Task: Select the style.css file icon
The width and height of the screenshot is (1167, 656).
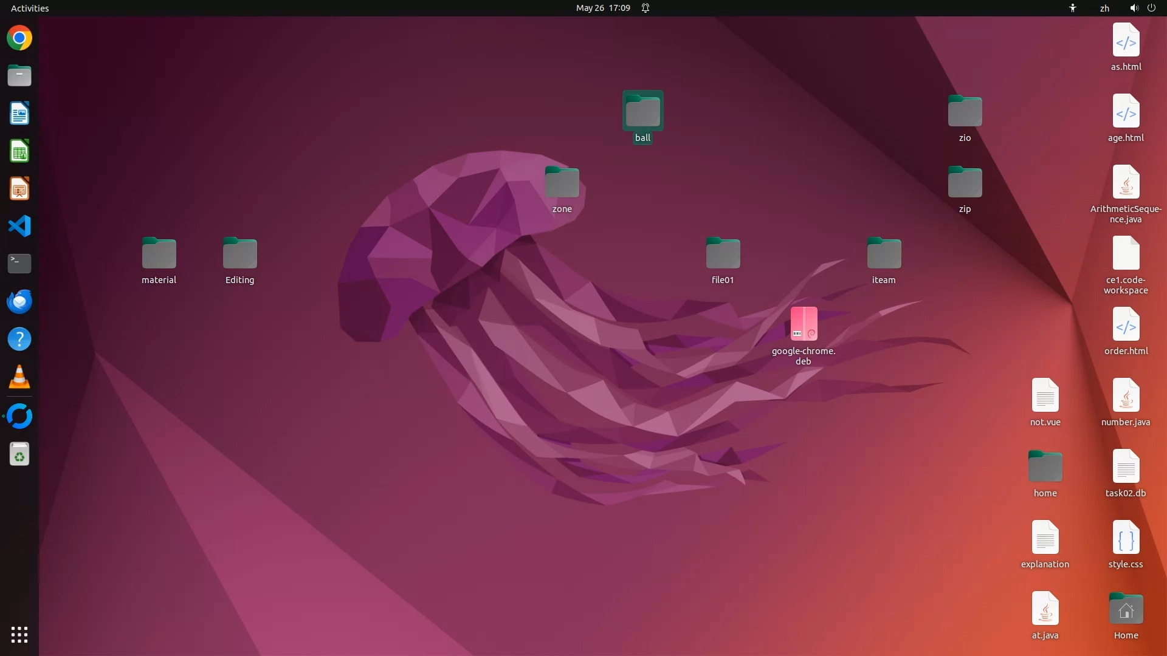Action: click(1126, 538)
